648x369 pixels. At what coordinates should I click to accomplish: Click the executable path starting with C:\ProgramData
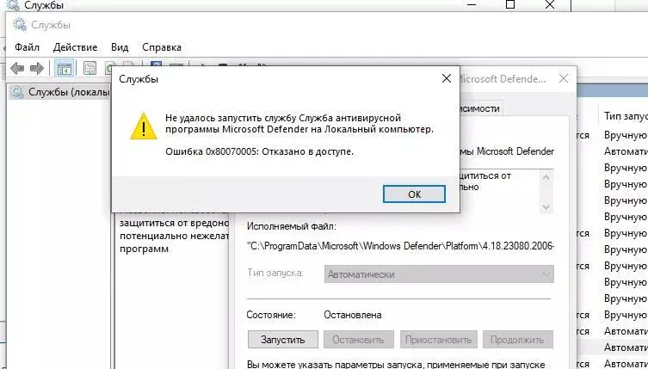pyautogui.click(x=400, y=246)
